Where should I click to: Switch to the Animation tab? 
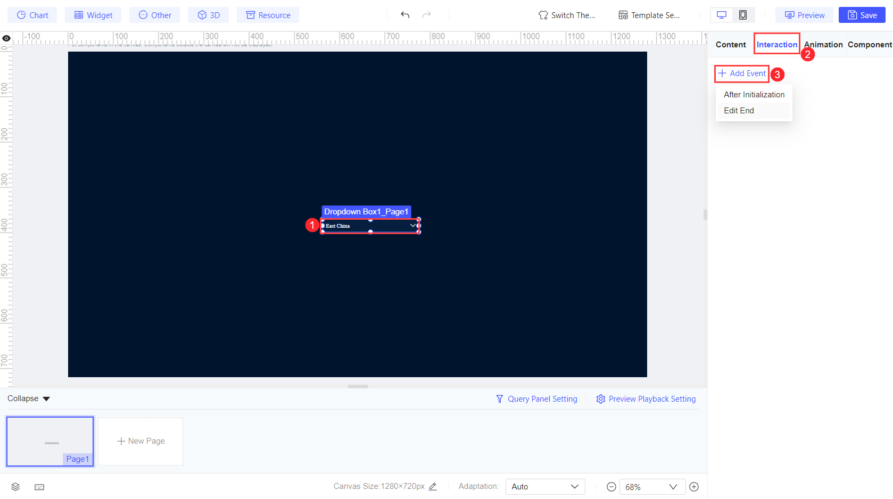pyautogui.click(x=823, y=44)
